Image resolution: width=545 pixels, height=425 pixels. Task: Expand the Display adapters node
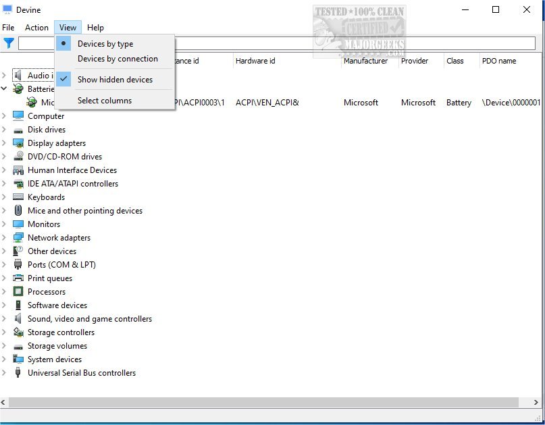4,143
